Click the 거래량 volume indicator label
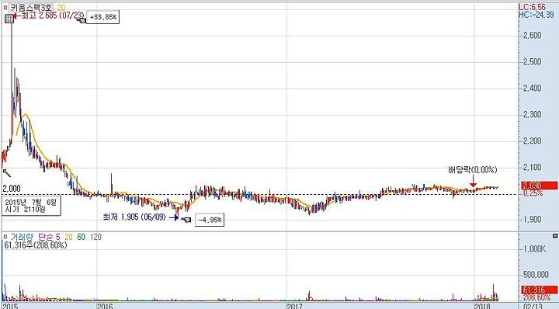The image size is (559, 309). (x=22, y=237)
